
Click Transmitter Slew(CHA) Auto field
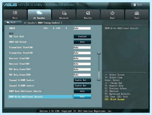82,47
